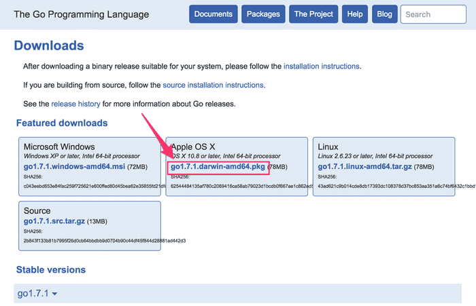
Task: Go to the Packages page
Action: tap(262, 14)
